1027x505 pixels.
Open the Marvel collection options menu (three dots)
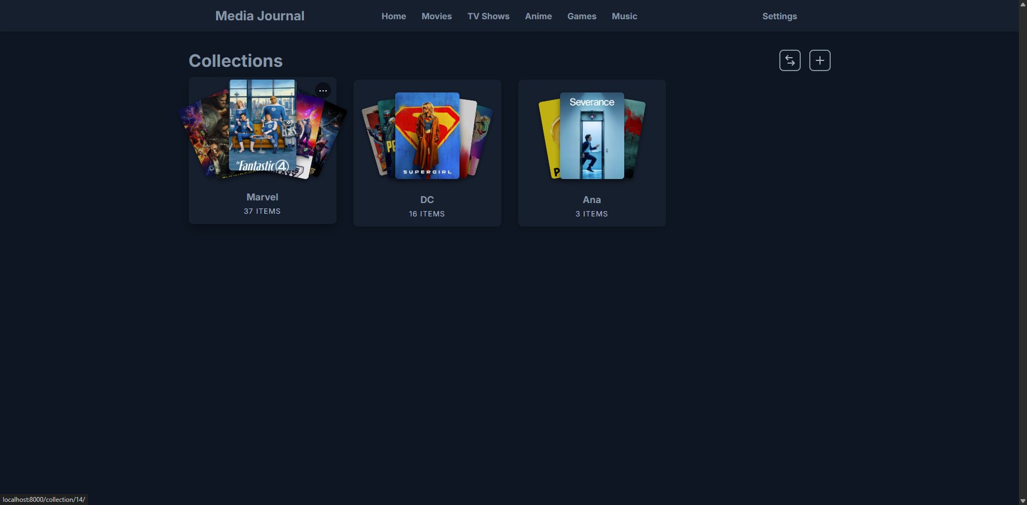coord(323,90)
